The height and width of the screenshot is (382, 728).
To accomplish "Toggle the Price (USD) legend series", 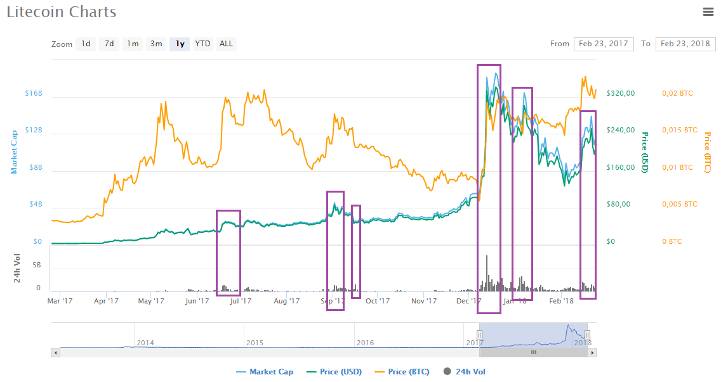I will (x=334, y=372).
